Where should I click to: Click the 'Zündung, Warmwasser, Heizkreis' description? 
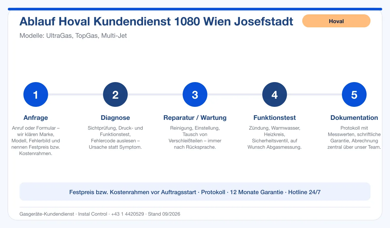tap(275, 137)
